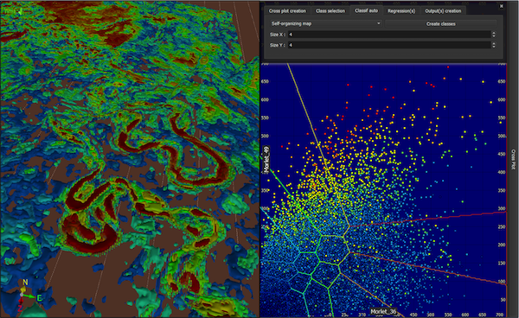The width and height of the screenshot is (519, 318).
Task: Click the Morlet_36 horizontal axis label
Action: point(383,311)
